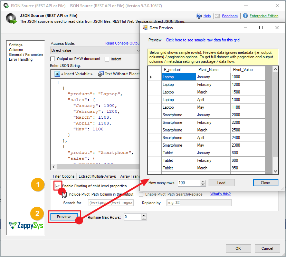Image resolution: width=286 pixels, height=257 pixels.
Task: Click inside the JSON string editor
Action: [95, 121]
